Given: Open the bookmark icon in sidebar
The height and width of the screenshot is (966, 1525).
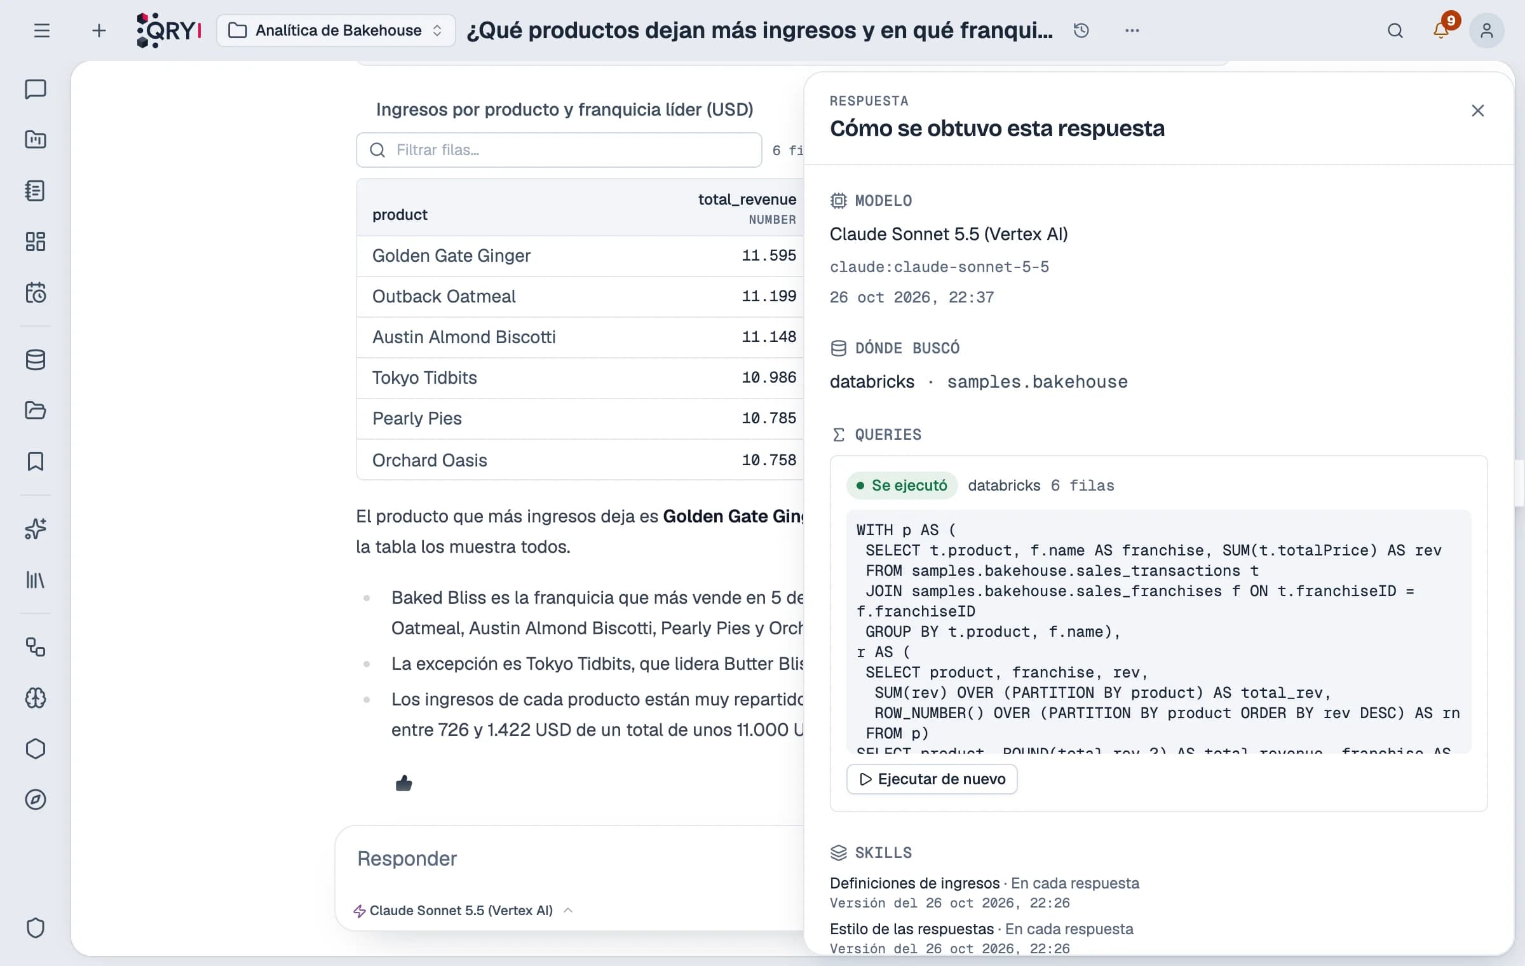Looking at the screenshot, I should pyautogui.click(x=36, y=461).
